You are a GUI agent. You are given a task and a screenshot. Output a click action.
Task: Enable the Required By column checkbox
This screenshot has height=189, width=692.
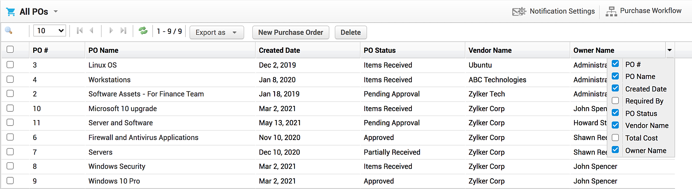pyautogui.click(x=615, y=101)
